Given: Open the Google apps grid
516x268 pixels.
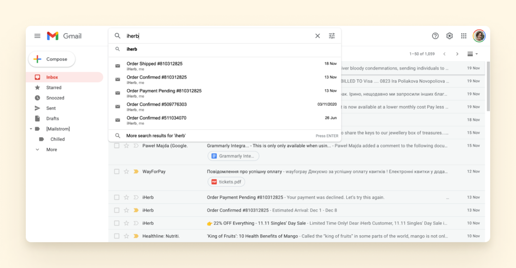Looking at the screenshot, I should point(464,36).
